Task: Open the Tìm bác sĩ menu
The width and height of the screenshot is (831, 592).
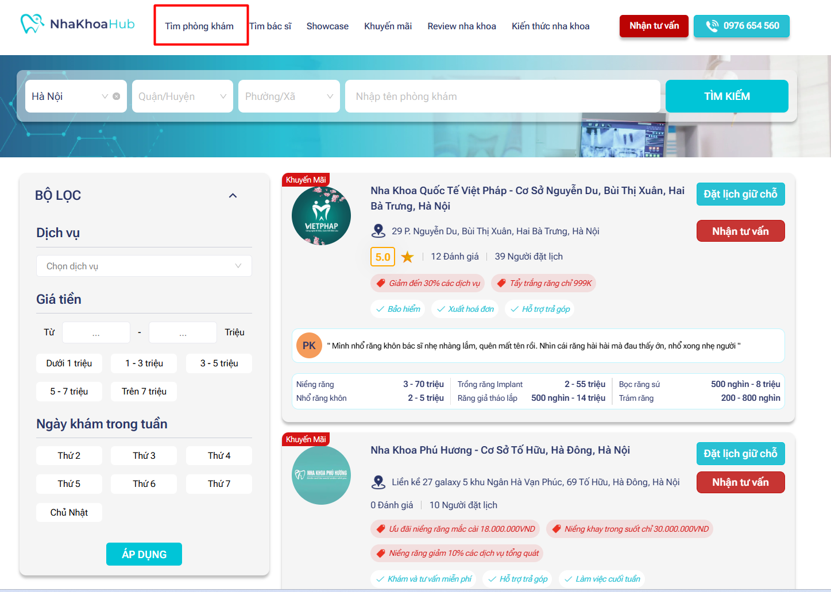Action: pos(270,26)
